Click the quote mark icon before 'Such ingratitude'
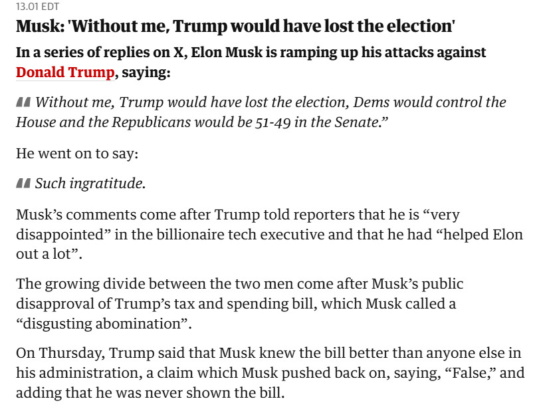 (23, 184)
